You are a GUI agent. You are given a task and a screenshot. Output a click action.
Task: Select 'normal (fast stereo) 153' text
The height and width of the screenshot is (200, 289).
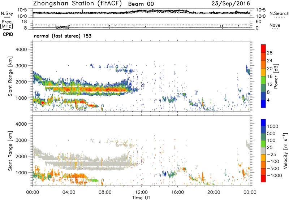pos(62,36)
